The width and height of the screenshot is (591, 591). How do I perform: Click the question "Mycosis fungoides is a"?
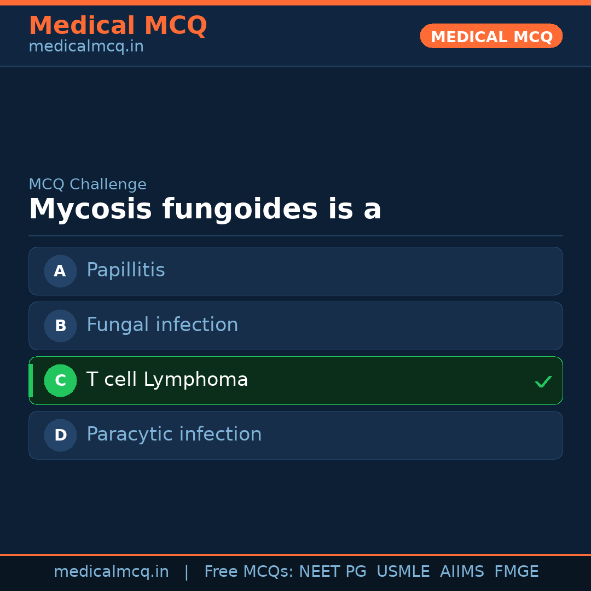click(205, 210)
